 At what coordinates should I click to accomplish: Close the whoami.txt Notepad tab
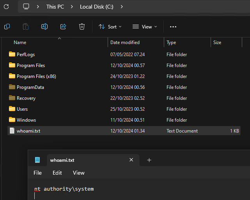[x=131, y=160]
